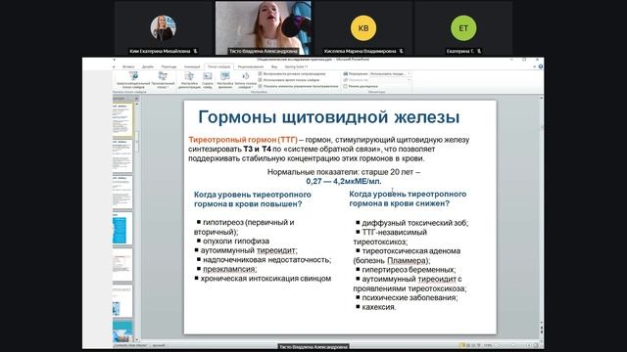
Task: Open Record Slide Show (Запись показа слайдов) dropdown
Action: (246, 80)
